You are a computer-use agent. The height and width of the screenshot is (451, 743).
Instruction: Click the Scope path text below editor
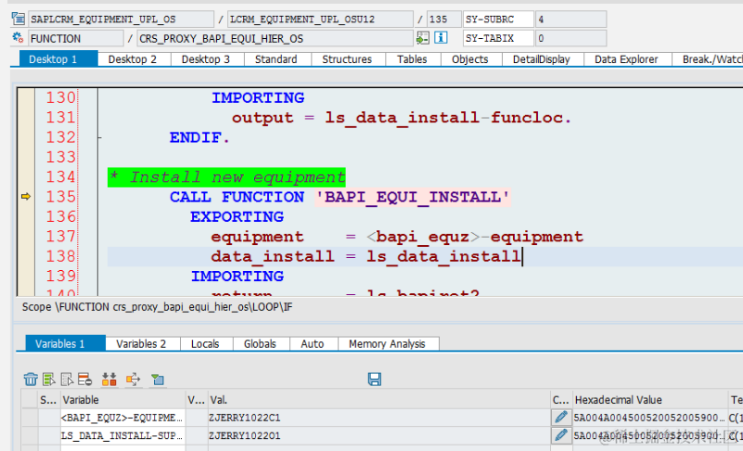(157, 307)
